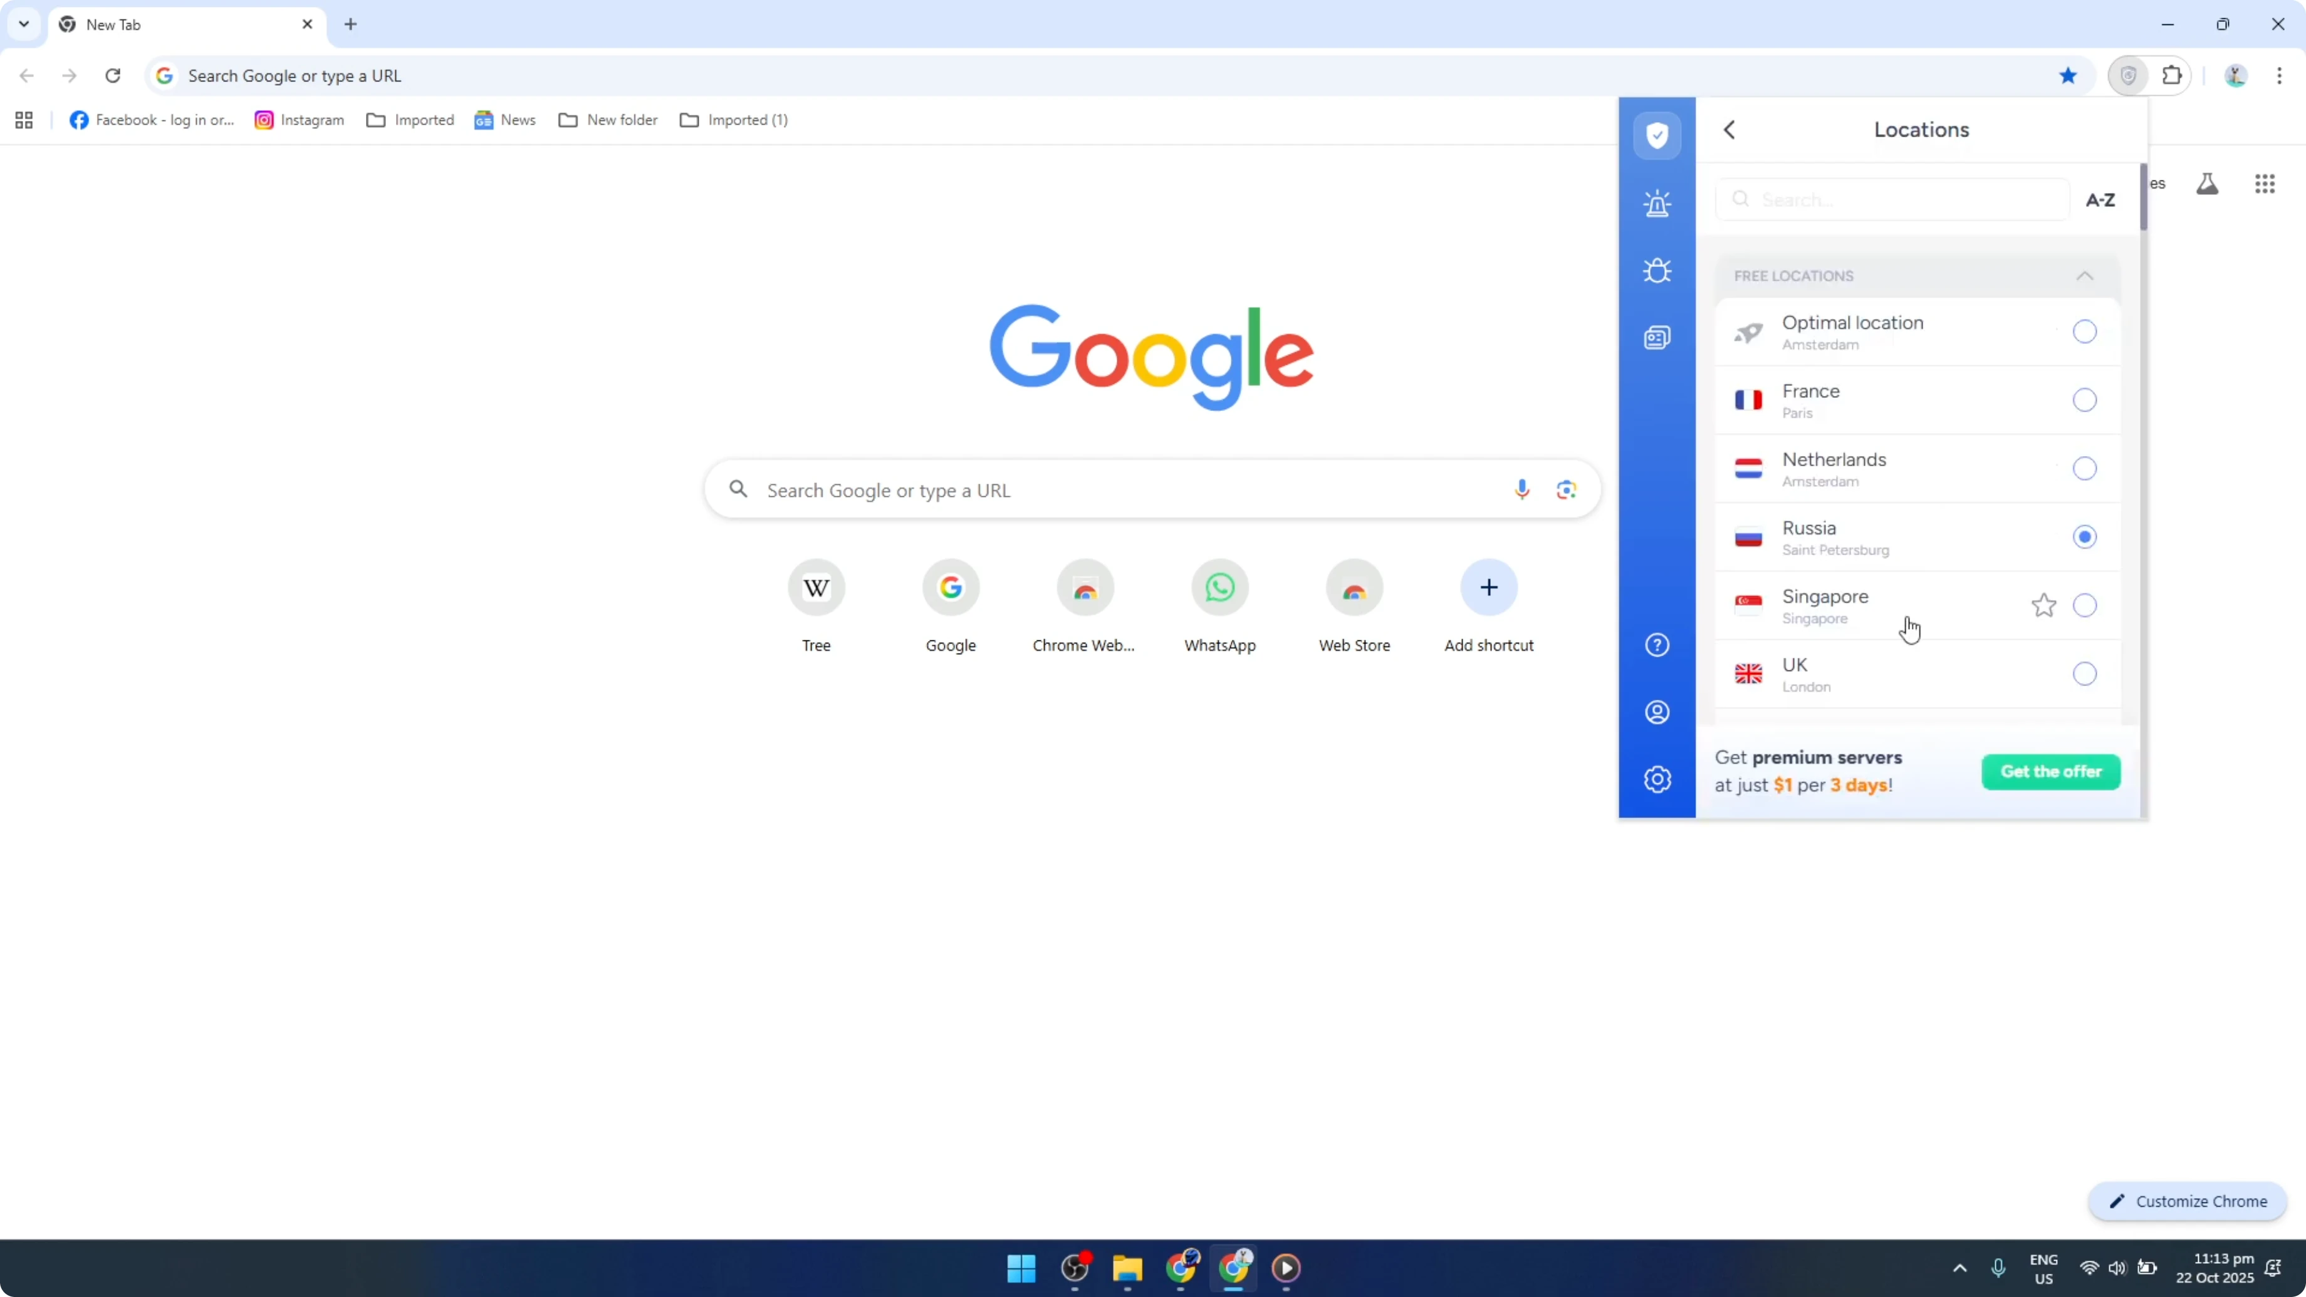Click the bookmark star in the address bar

click(x=2068, y=76)
